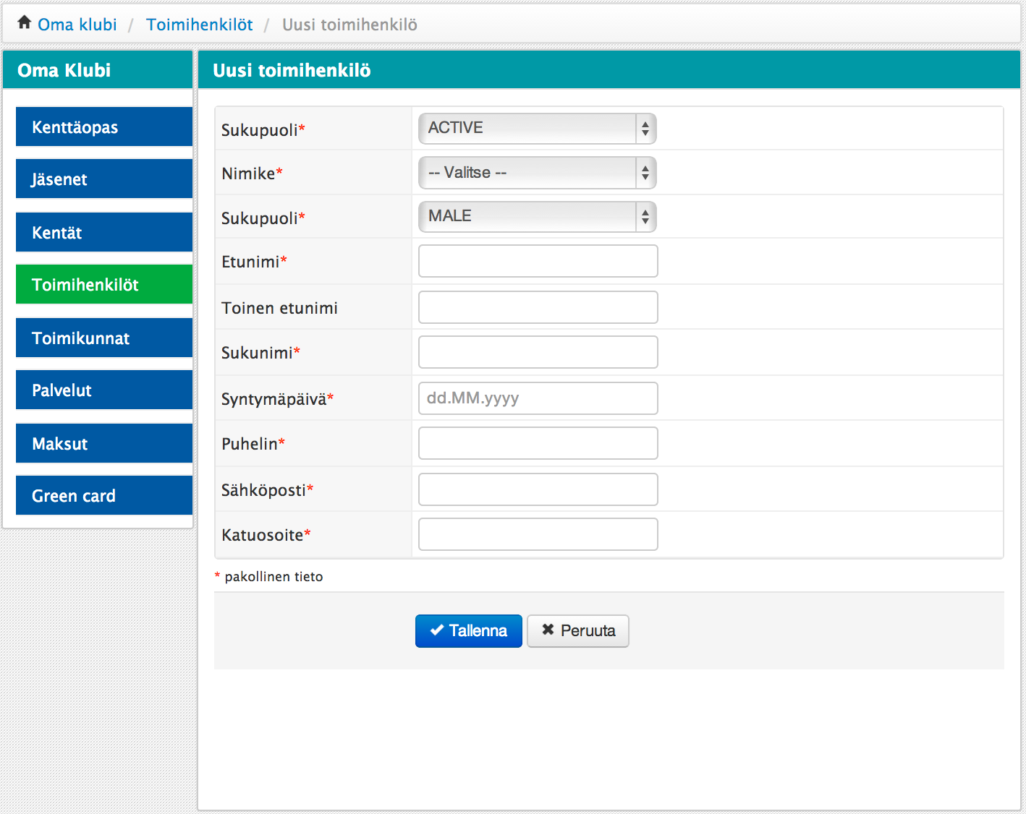1026x814 pixels.
Task: Save the form with Tallenna
Action: coord(469,631)
